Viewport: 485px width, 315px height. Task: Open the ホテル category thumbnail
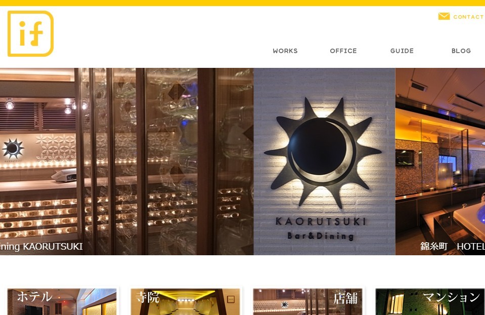pos(62,302)
